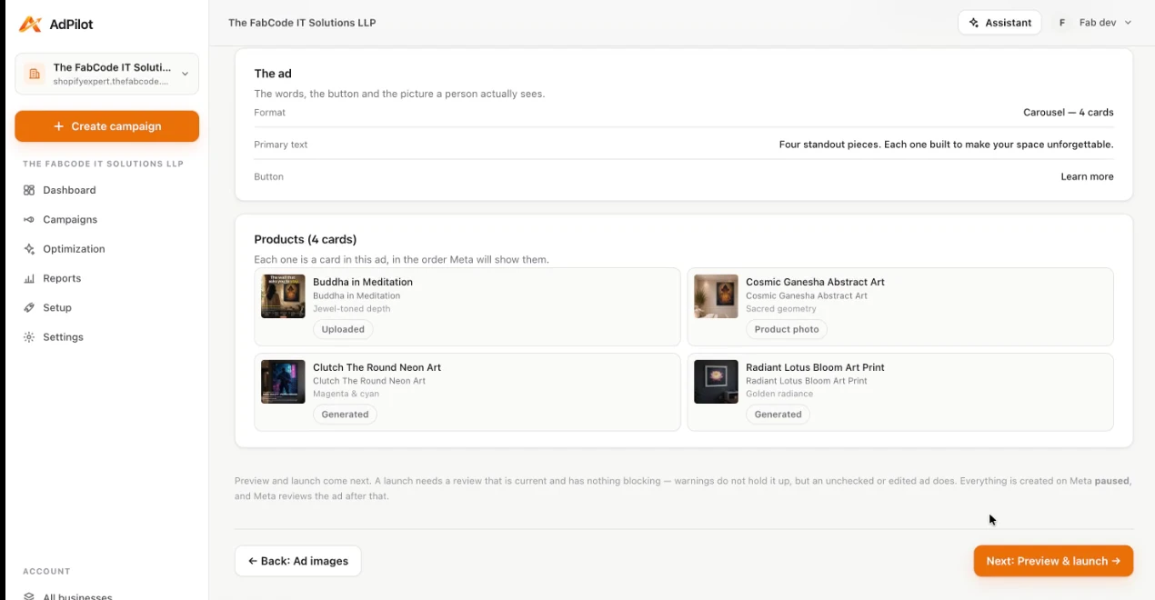Click the 'Products (4 cards)' heading
This screenshot has height=600, width=1155.
[x=306, y=239]
